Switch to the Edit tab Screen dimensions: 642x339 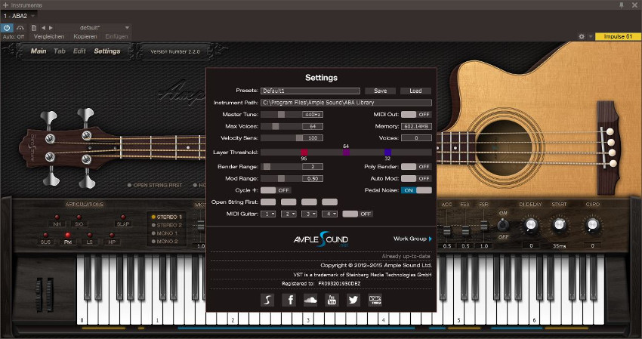(79, 51)
